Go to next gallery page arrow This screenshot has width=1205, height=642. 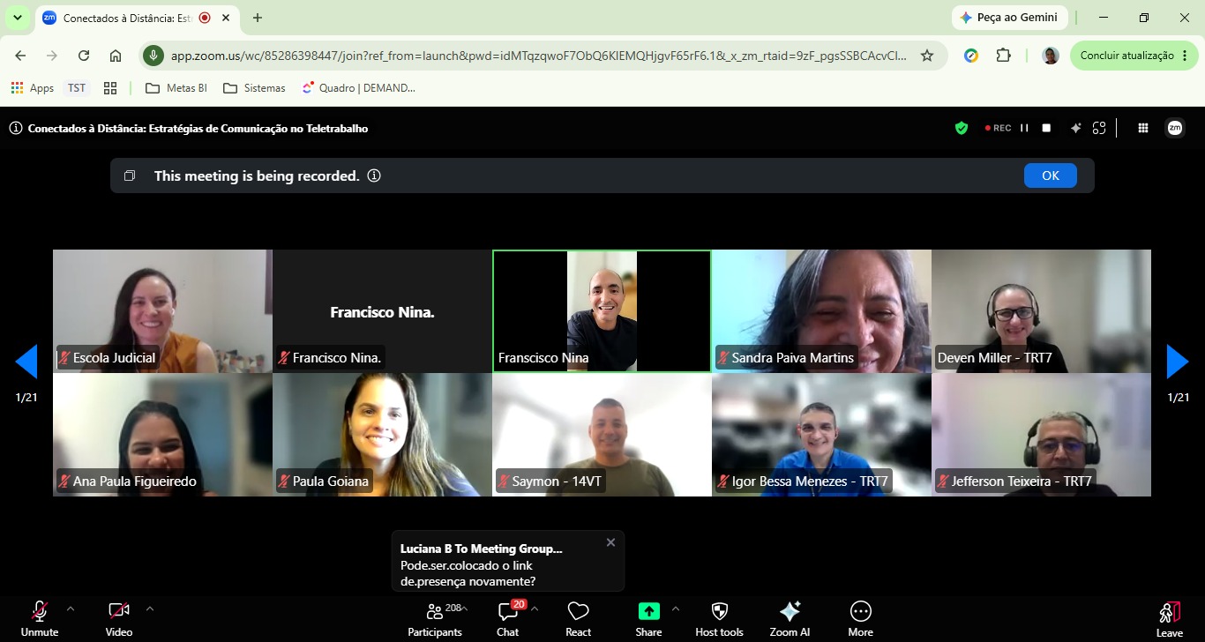tap(1178, 362)
